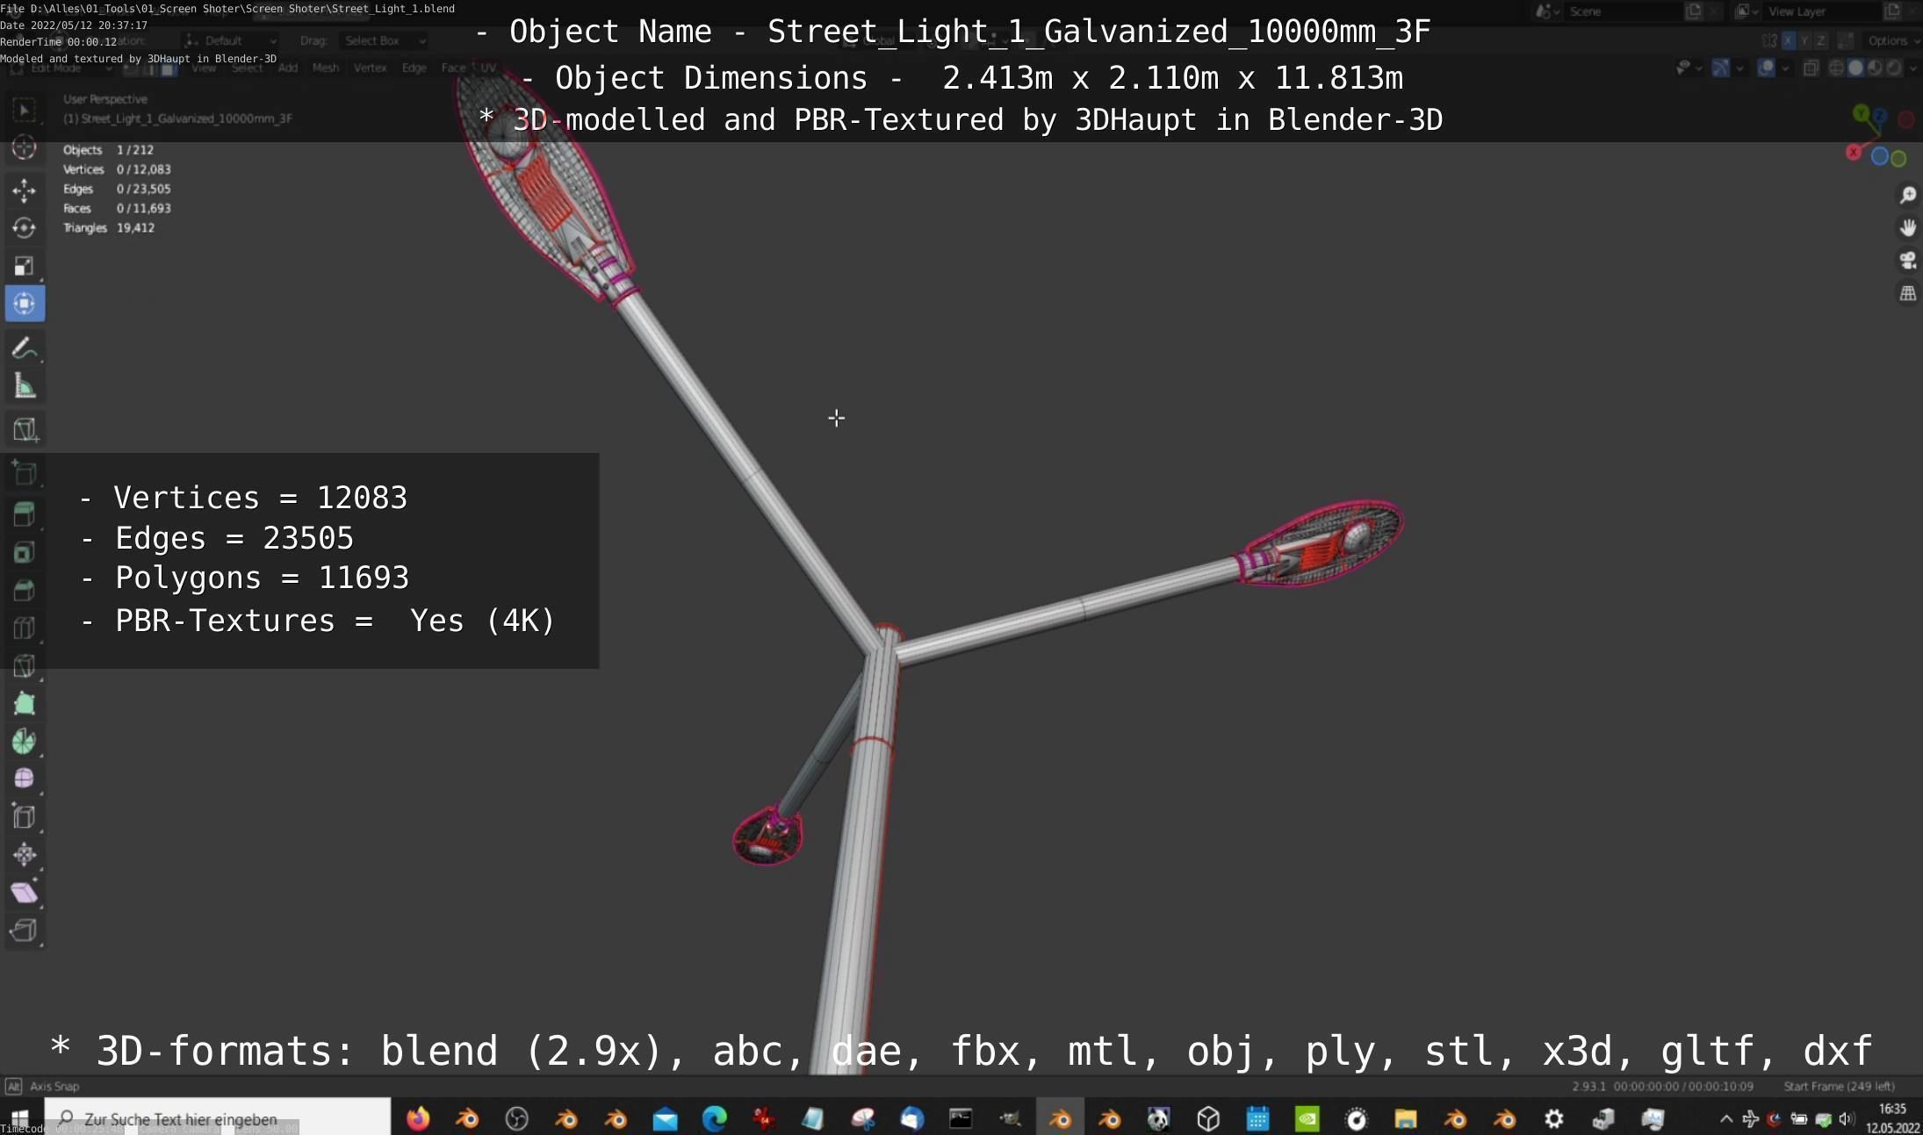
Task: Pick the Scale tool
Action: coord(25,266)
